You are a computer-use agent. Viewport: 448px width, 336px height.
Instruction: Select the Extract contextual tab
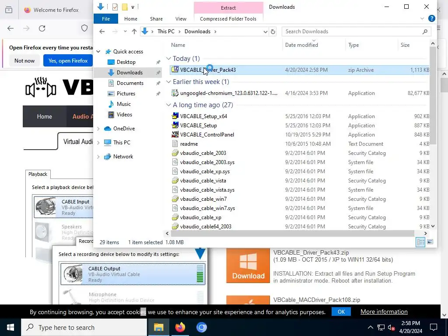[x=228, y=8]
